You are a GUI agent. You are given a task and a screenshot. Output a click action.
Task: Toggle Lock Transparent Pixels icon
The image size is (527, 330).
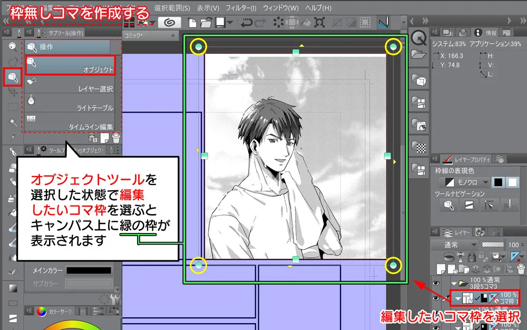(x=483, y=257)
